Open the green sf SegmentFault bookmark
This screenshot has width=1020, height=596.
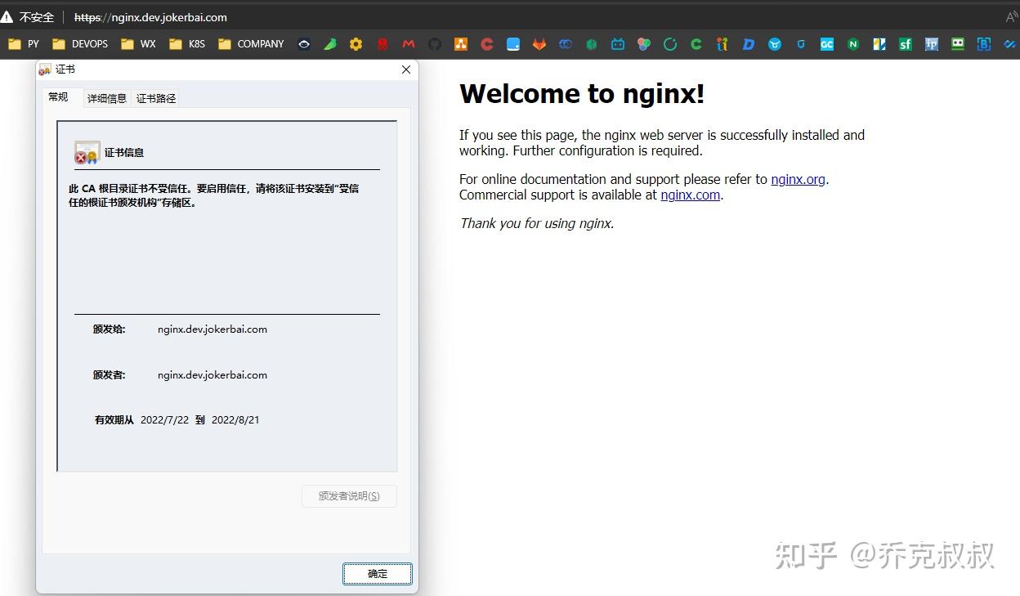point(906,44)
